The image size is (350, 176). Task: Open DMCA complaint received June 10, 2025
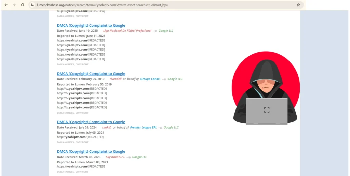pos(91,25)
